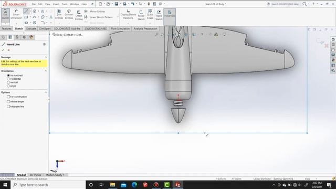
Task: Expand Trim Entities dropdown arrow
Action: 59,24
